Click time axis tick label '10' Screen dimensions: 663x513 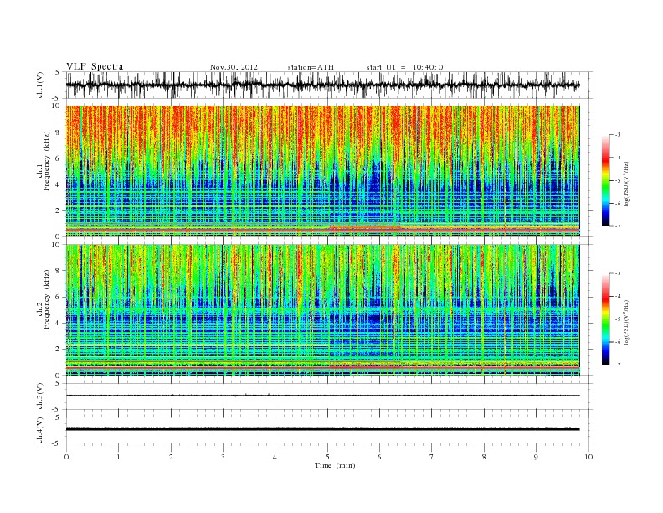coord(588,457)
